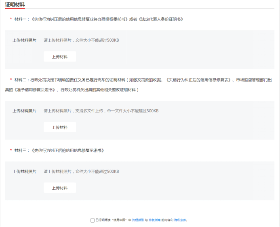Click 上传材料 button under 材料三
This screenshot has width=280, height=227.
[60, 188]
